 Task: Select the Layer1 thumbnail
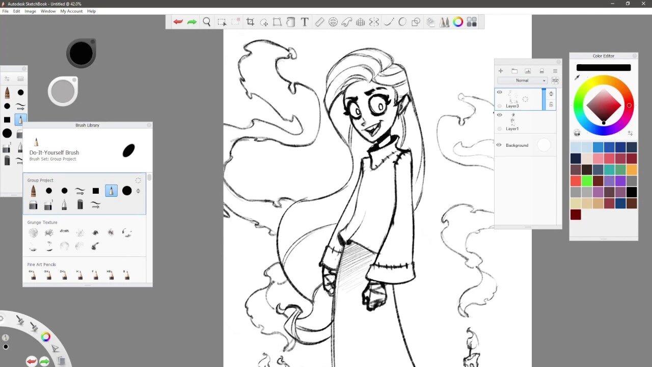click(513, 119)
